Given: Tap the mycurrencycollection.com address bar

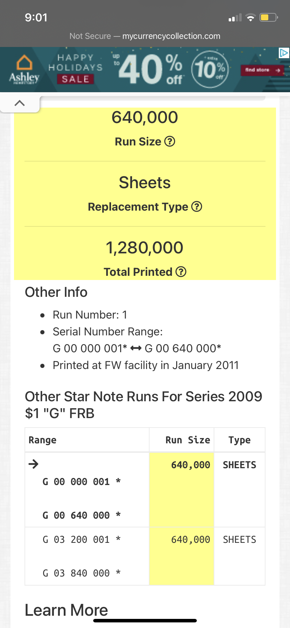Looking at the screenshot, I should tap(145, 36).
